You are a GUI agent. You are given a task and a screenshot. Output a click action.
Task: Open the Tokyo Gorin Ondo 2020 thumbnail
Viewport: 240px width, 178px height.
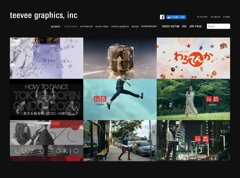click(x=47, y=99)
